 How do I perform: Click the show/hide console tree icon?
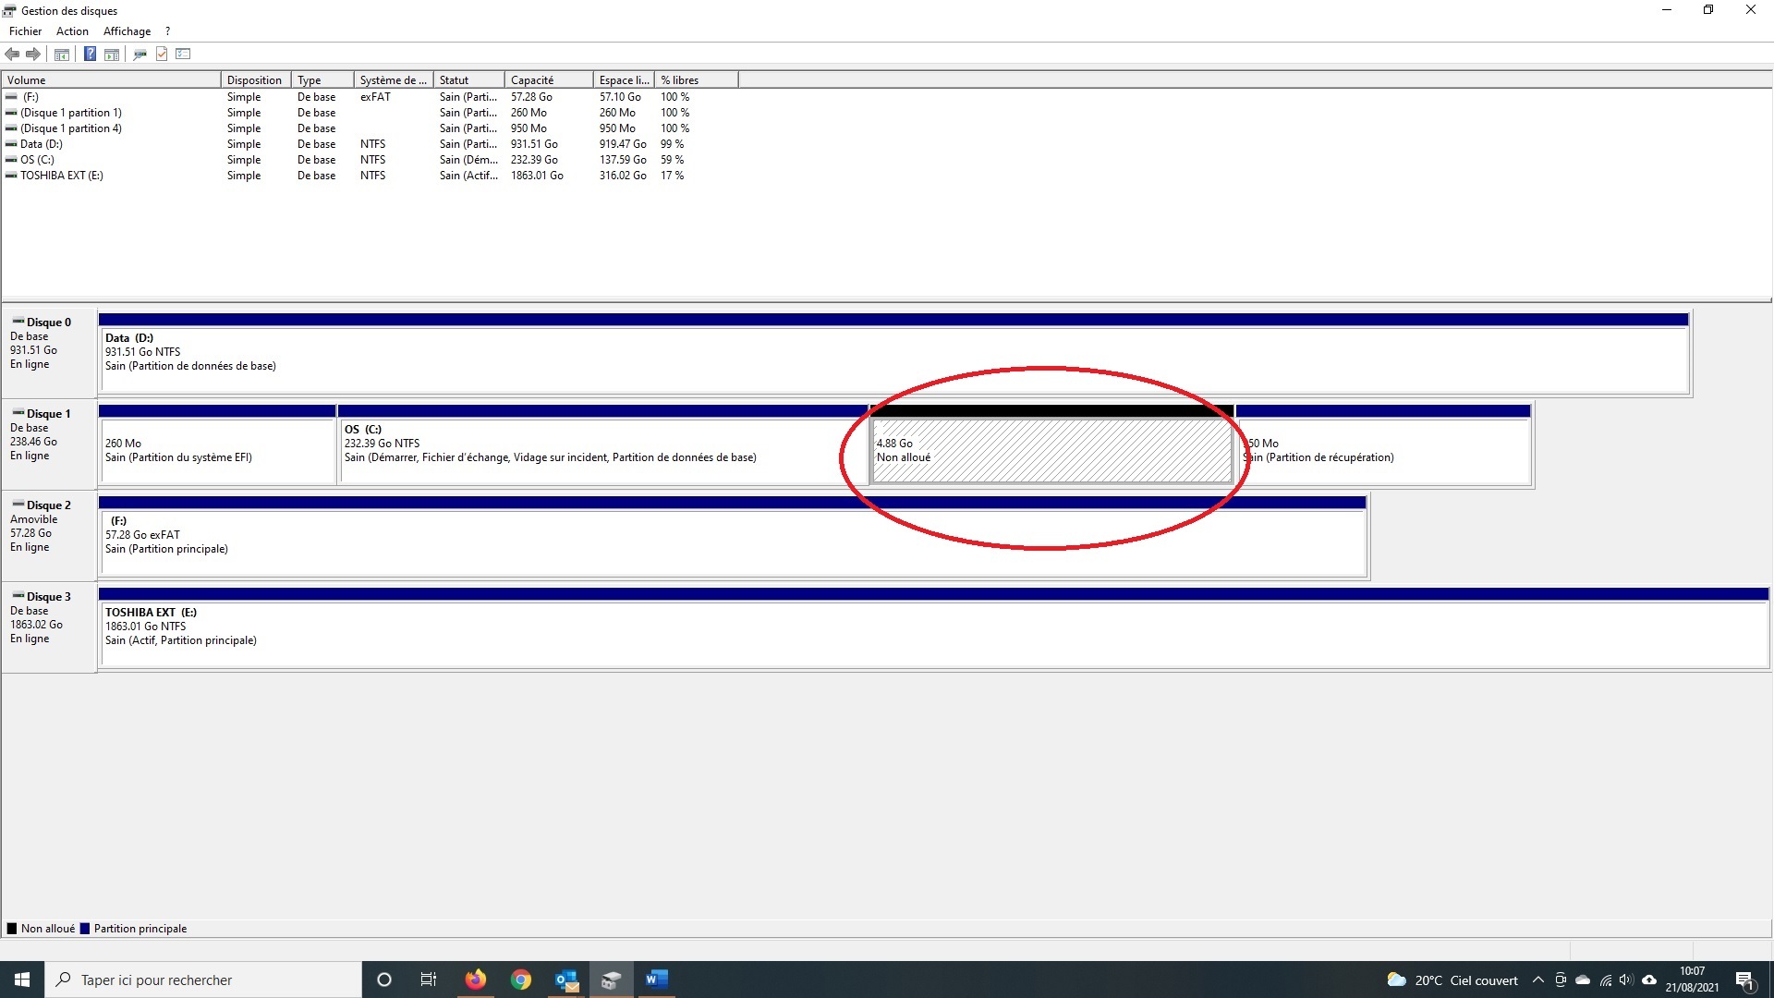[62, 55]
